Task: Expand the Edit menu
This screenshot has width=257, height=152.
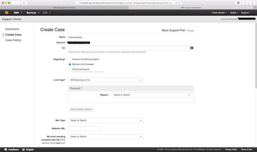Action: [x=47, y=13]
